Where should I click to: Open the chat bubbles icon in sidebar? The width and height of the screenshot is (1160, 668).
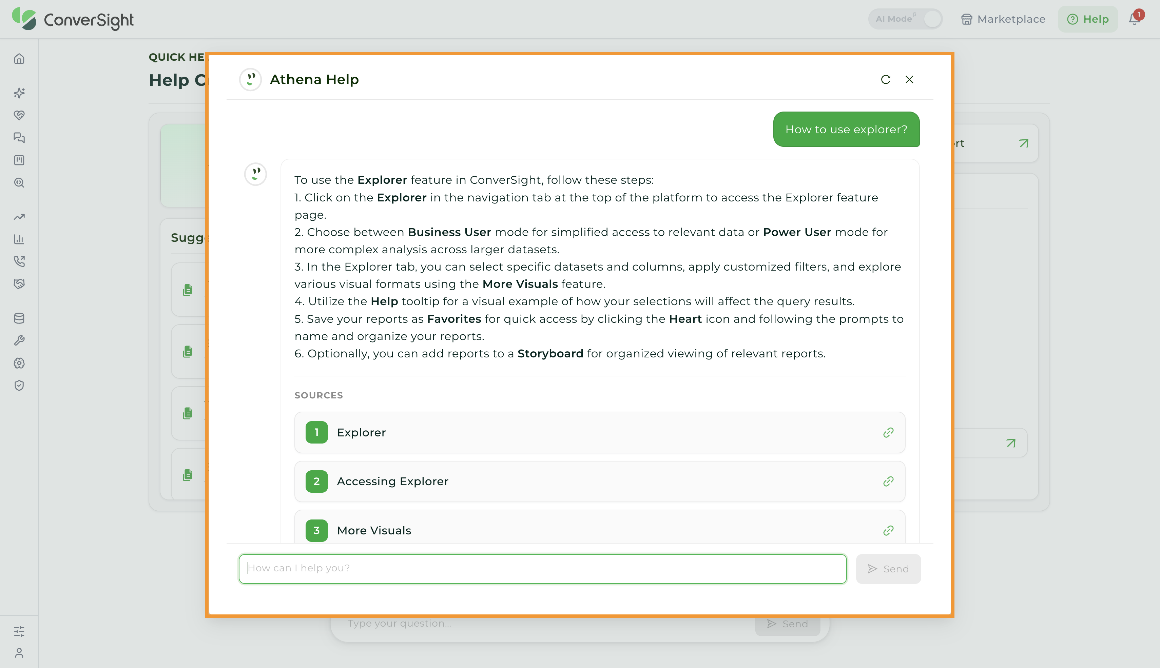(19, 138)
